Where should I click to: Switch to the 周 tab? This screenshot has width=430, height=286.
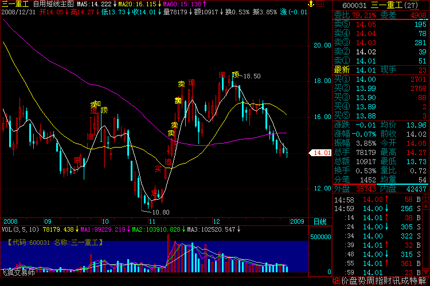click(370, 281)
